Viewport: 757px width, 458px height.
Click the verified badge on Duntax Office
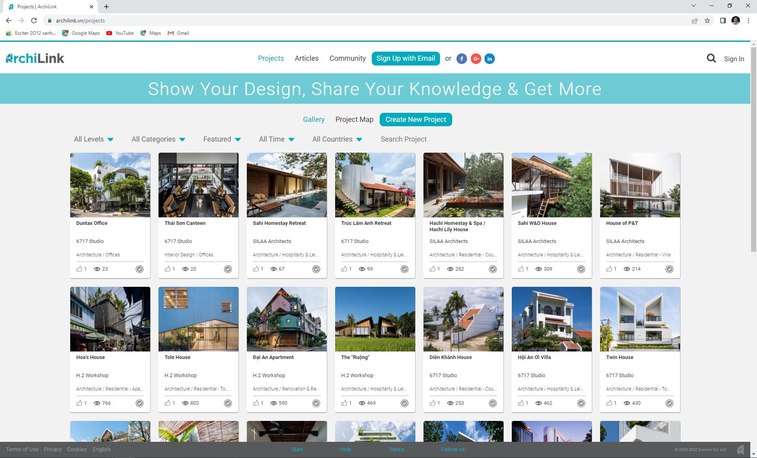pos(140,269)
